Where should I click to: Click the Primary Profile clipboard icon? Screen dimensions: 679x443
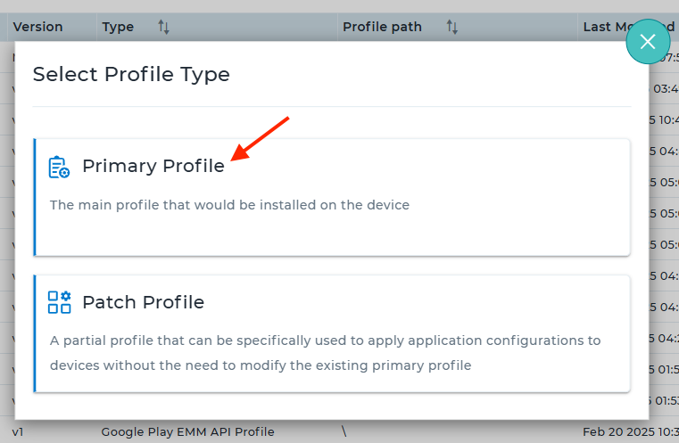59,167
